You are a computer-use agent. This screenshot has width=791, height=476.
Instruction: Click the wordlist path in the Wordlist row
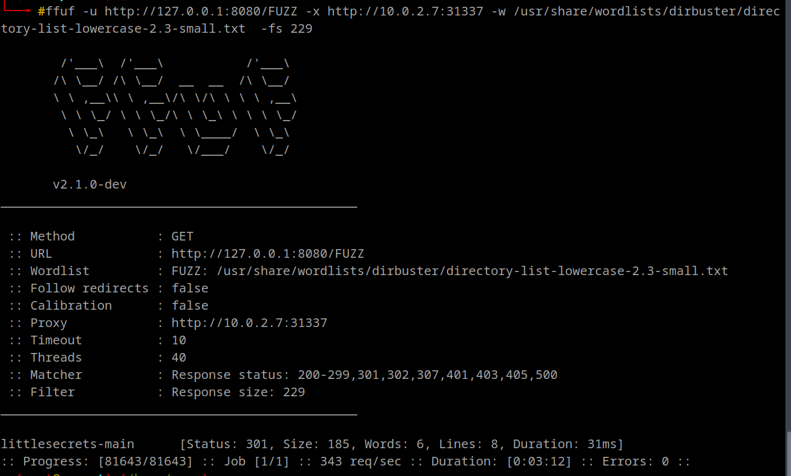[x=472, y=271]
